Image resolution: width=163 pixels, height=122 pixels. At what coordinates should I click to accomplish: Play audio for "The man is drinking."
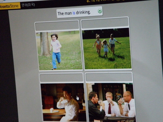point(100,11)
